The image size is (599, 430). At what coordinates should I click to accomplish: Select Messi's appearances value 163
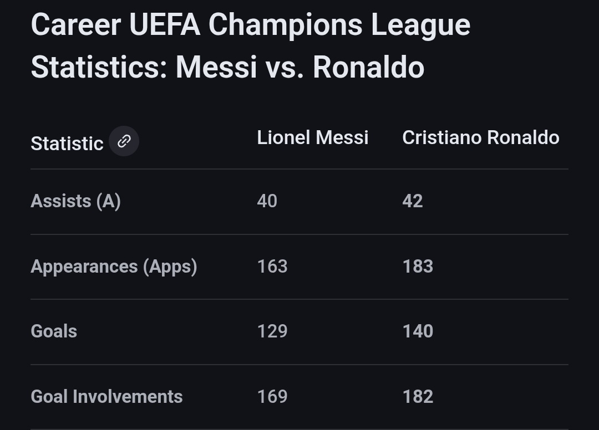click(x=272, y=267)
